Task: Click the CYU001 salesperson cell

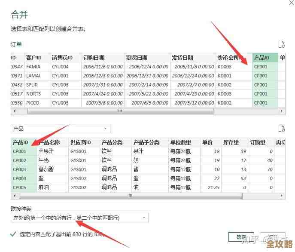Action: [x=66, y=76]
